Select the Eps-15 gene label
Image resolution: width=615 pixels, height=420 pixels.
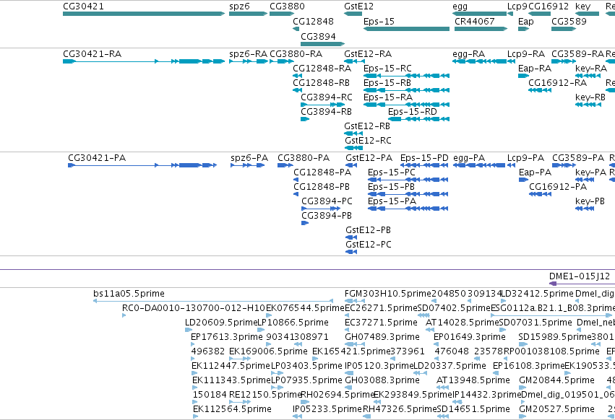pyautogui.click(x=379, y=21)
